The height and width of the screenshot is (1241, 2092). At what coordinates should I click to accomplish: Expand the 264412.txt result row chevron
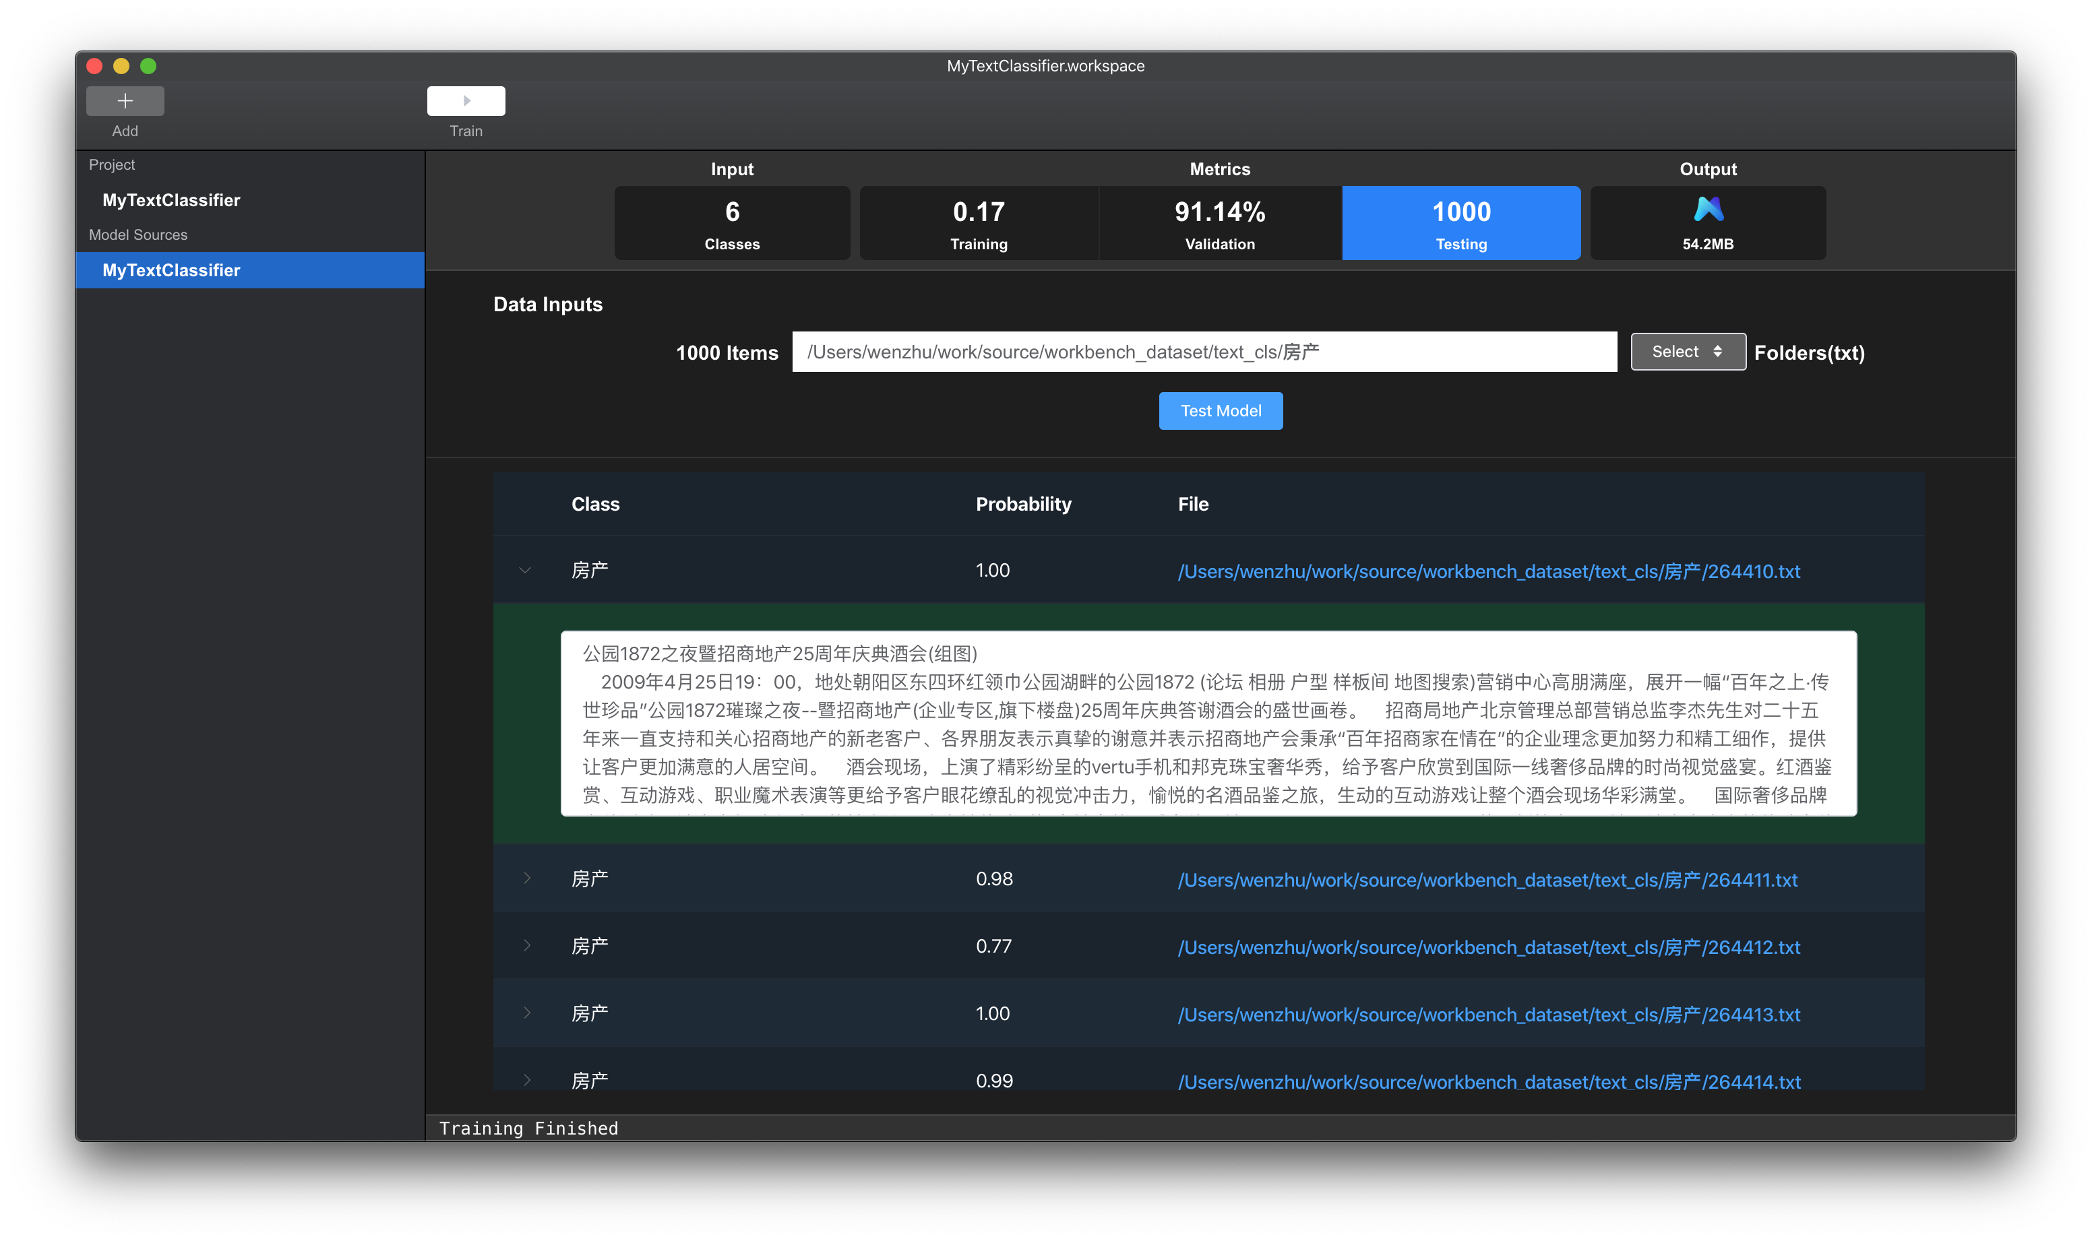click(x=526, y=946)
